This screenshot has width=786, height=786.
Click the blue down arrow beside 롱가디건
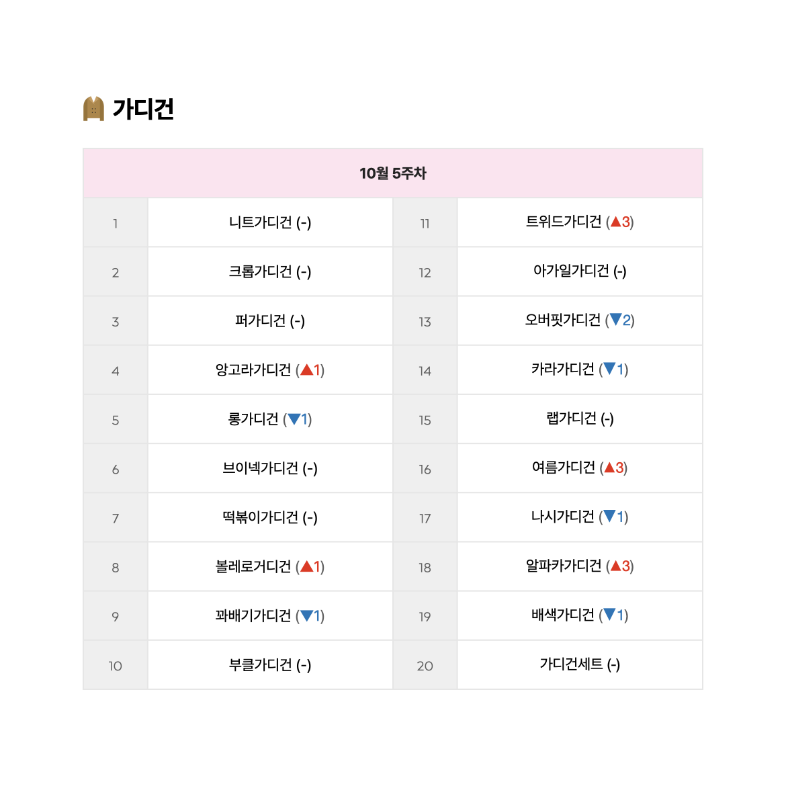pos(294,419)
